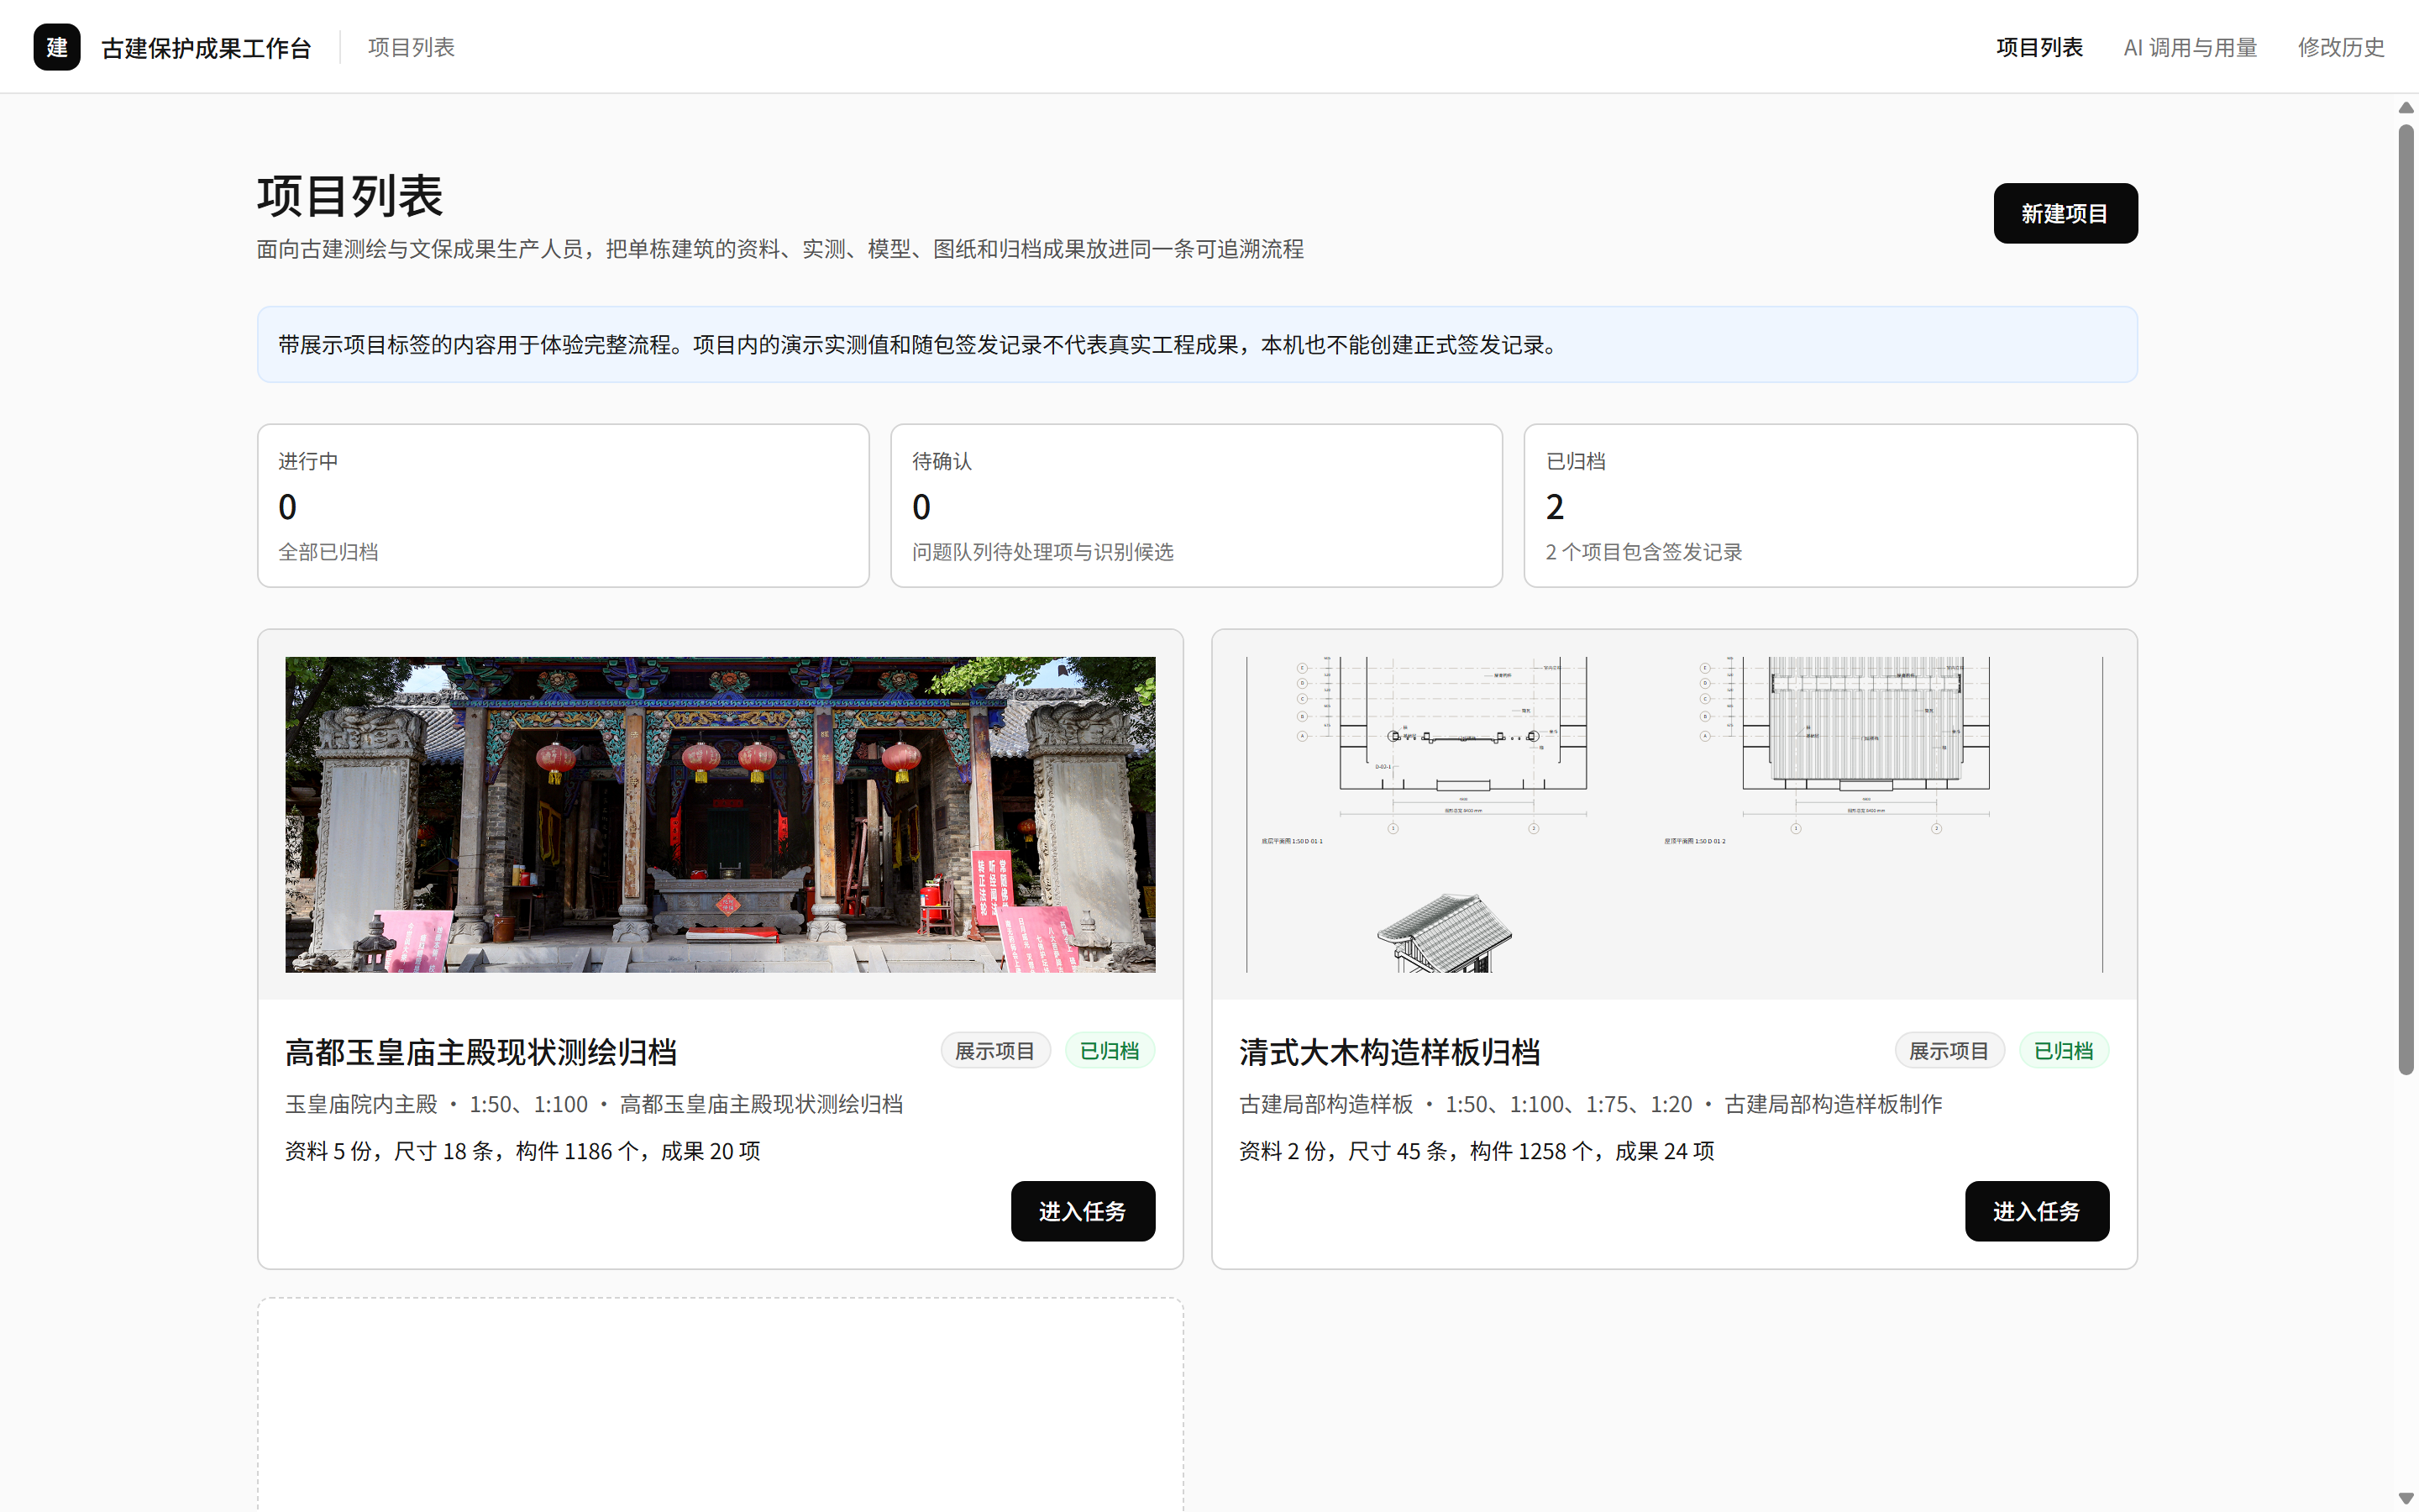
Task: Click the empty dashed placeholder card
Action: [720, 1405]
